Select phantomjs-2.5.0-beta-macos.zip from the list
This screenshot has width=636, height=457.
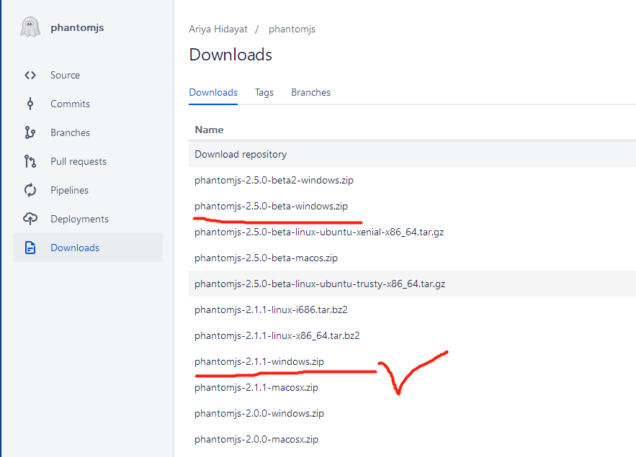264,258
